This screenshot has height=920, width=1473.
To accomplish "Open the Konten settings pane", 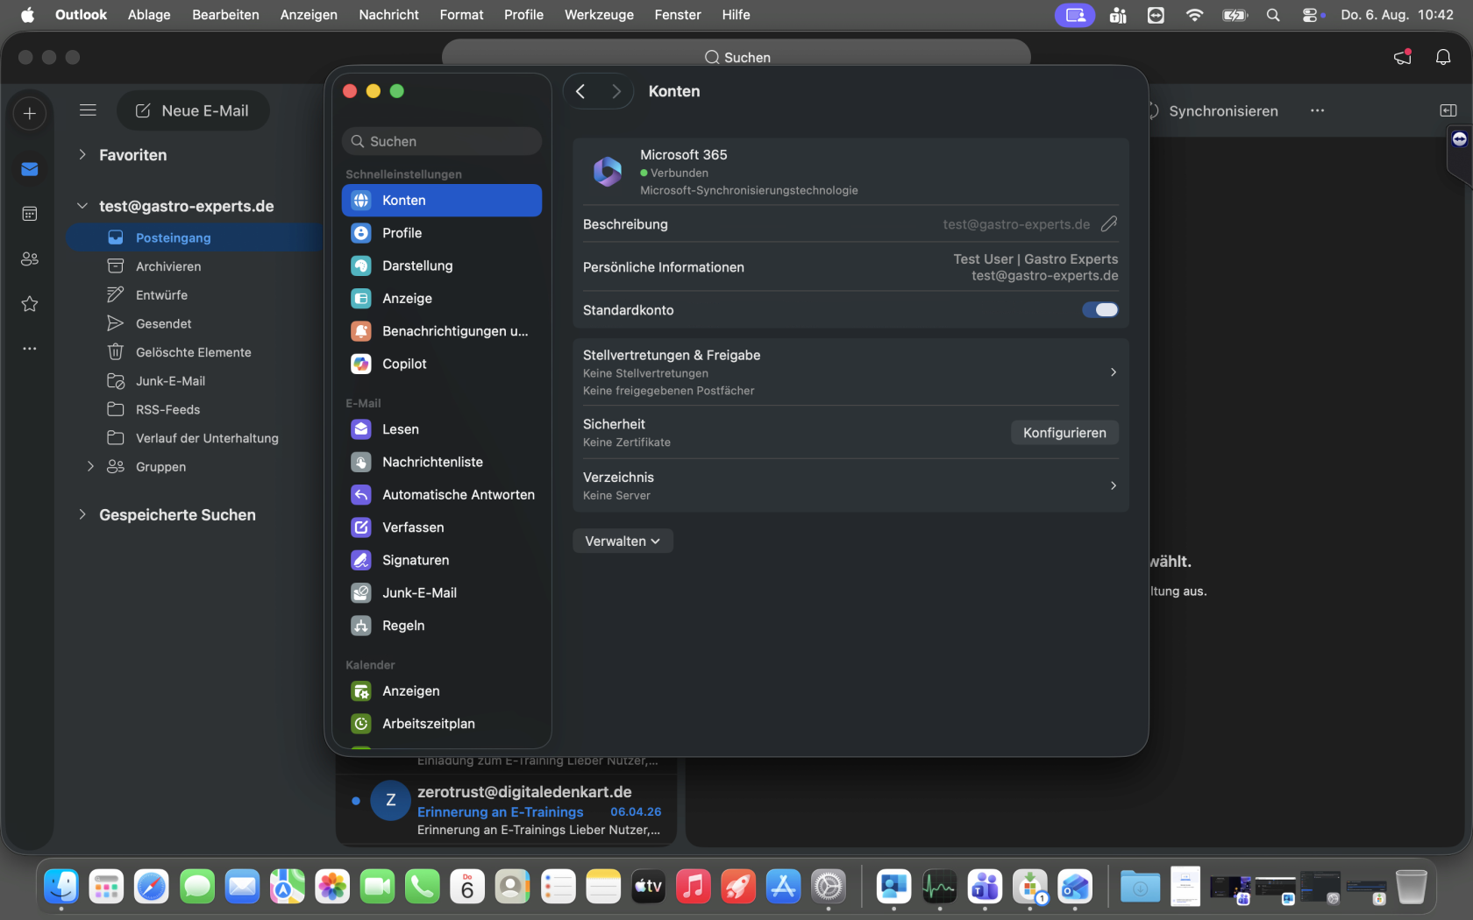I will (x=442, y=200).
